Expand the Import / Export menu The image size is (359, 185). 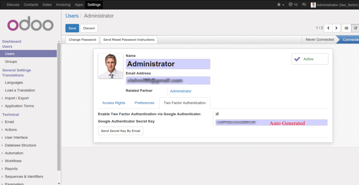16,98
